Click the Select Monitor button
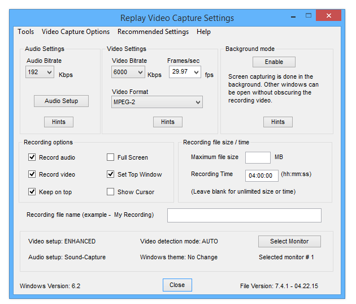Viewport: 356px width, 304px height. 289,241
